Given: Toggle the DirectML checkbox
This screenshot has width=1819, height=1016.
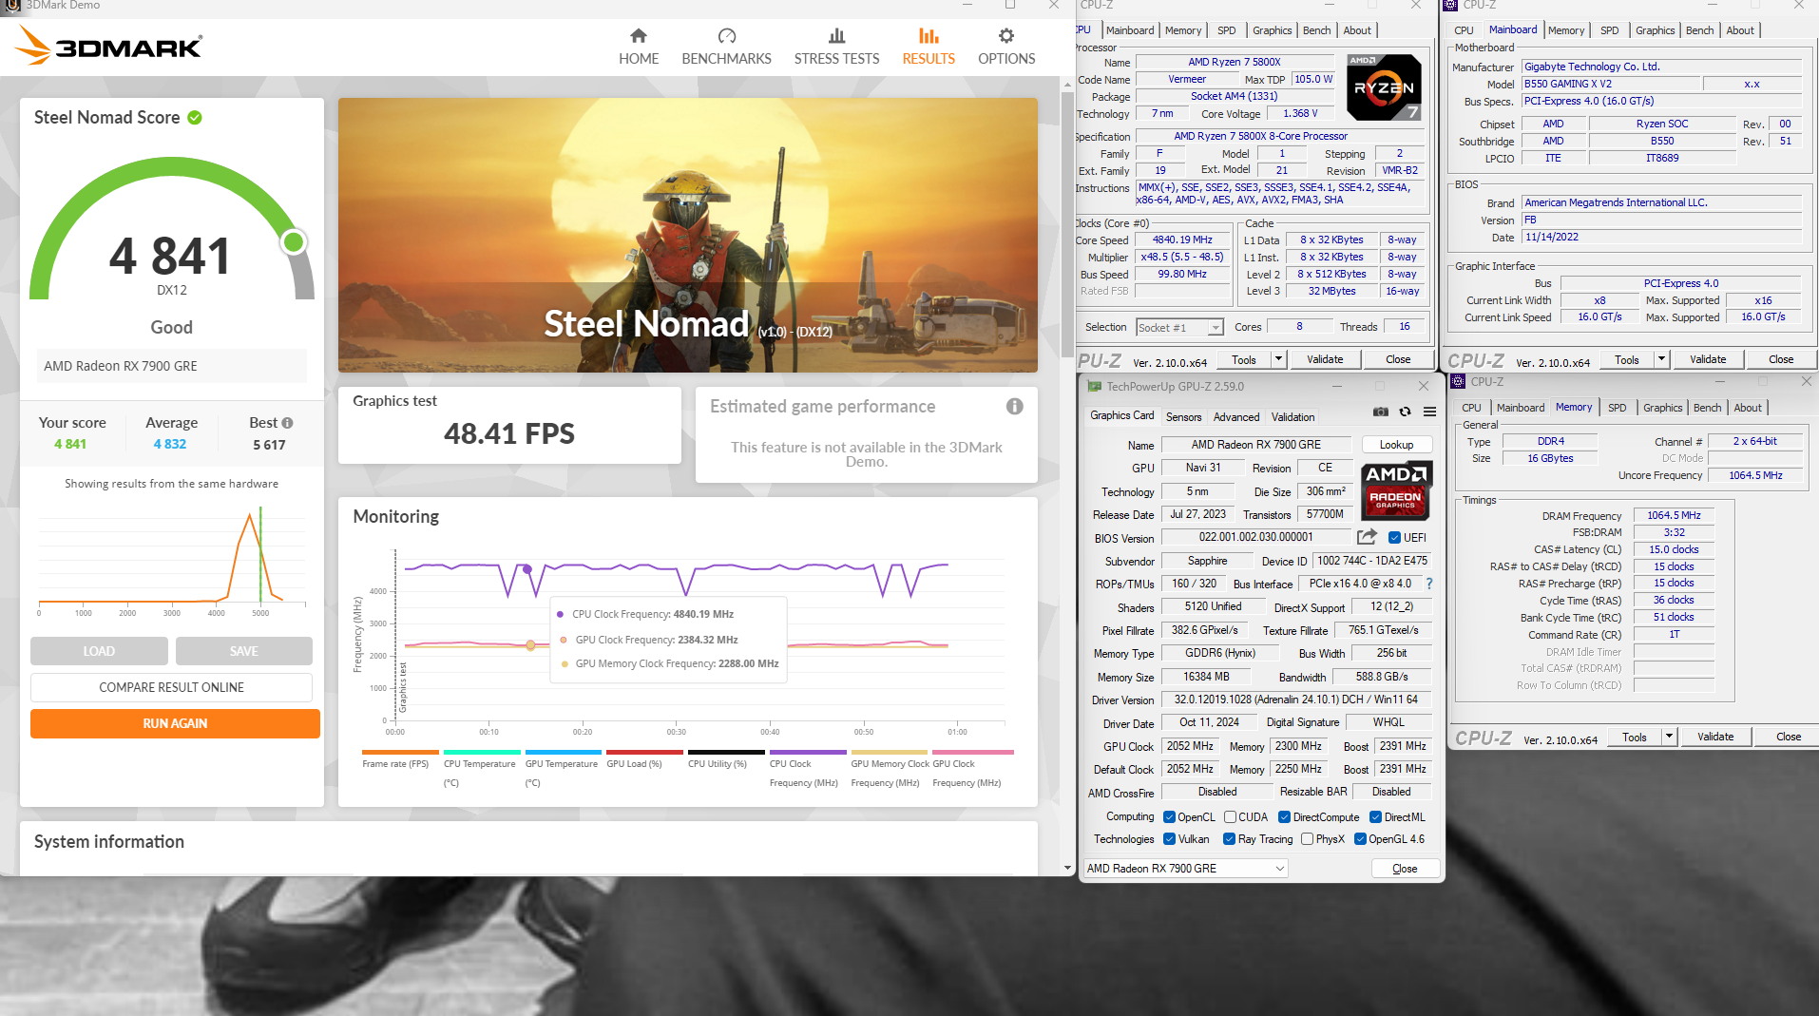Looking at the screenshot, I should (x=1375, y=817).
